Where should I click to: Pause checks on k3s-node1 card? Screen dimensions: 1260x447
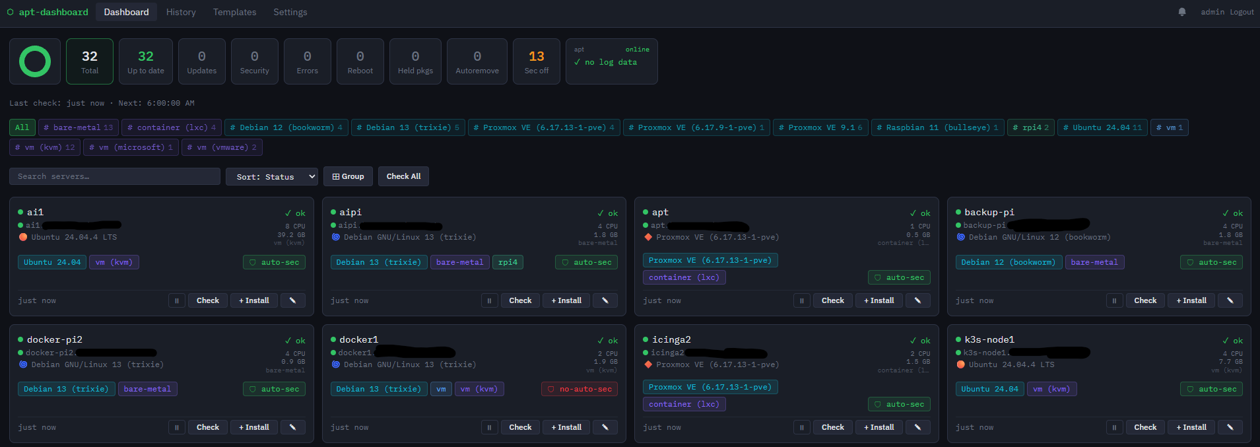click(x=1114, y=427)
